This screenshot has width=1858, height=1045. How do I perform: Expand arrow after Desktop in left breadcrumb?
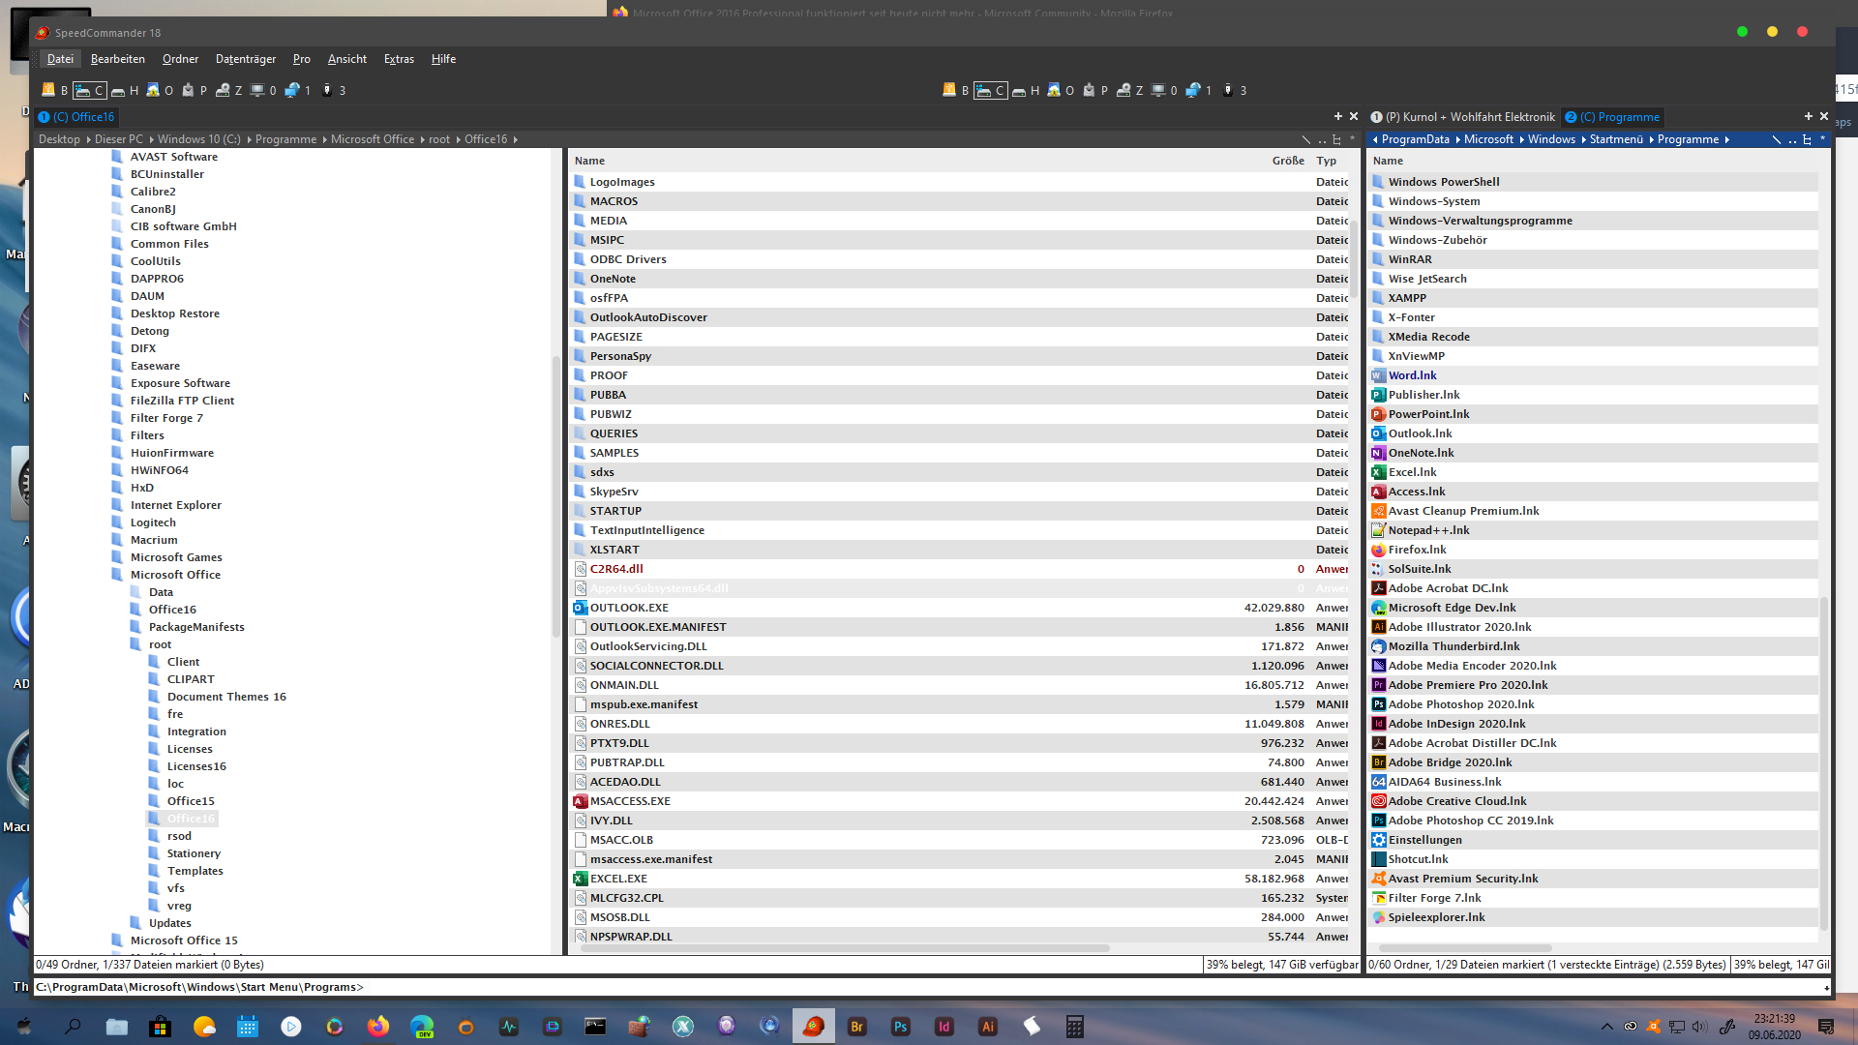88,140
